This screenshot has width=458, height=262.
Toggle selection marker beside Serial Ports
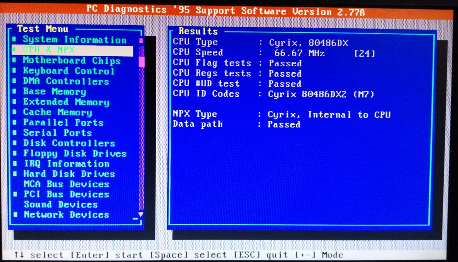pos(15,133)
